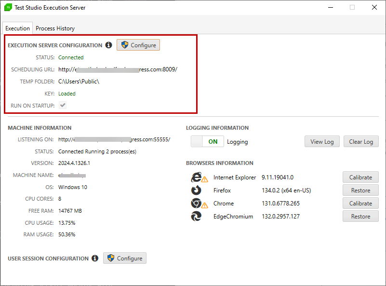Click the Test Studio app icon in title bar
The image size is (386, 286).
[8, 7]
